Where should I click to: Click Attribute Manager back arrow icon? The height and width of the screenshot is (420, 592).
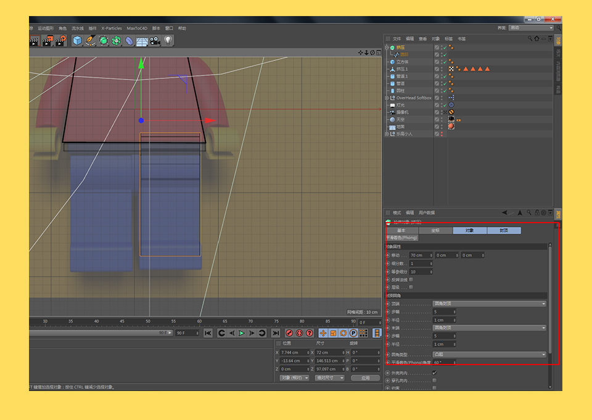[505, 213]
